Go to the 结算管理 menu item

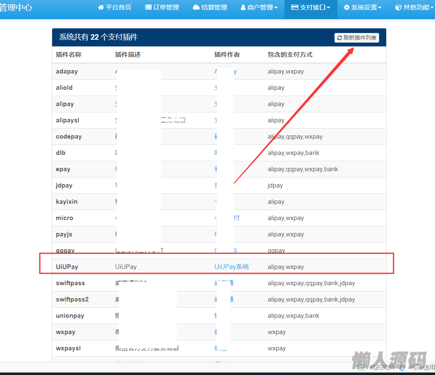click(214, 8)
